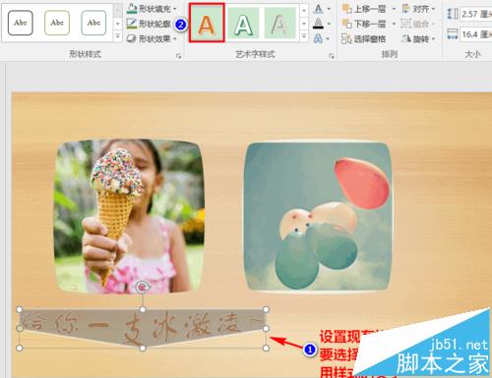Click the rotation handle above the text banner
This screenshot has height=378, width=492.
(x=143, y=287)
